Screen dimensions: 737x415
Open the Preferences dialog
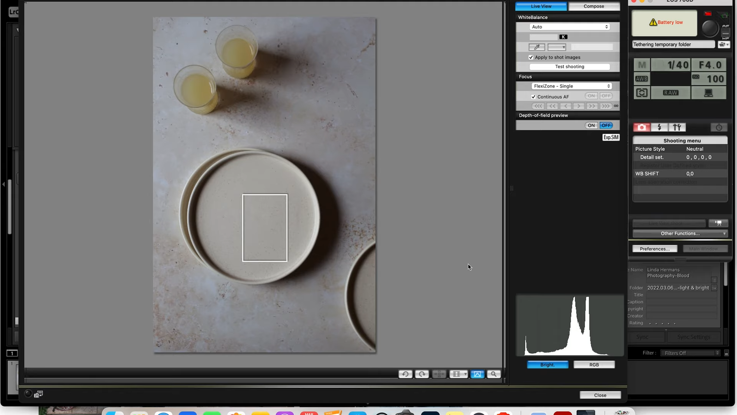[655, 249]
